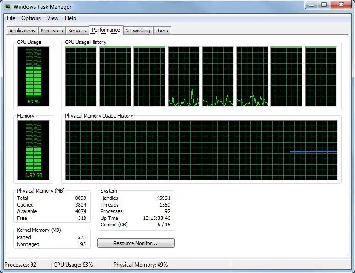Open Resource Monitor button
The height and width of the screenshot is (273, 355).
point(136,243)
